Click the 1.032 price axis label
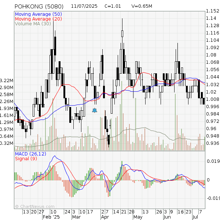 point(212,84)
